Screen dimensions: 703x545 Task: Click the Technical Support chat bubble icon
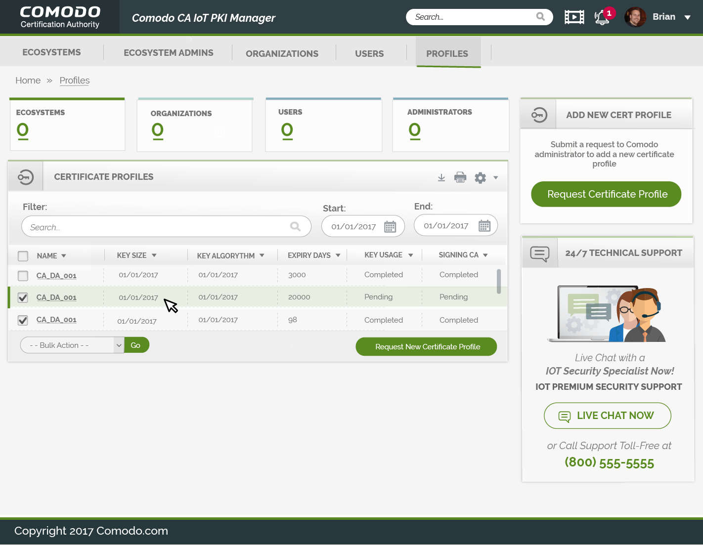pyautogui.click(x=539, y=253)
